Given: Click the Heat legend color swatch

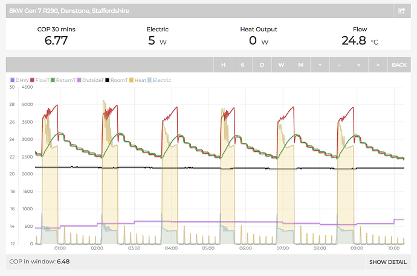Looking at the screenshot, I should point(131,80).
